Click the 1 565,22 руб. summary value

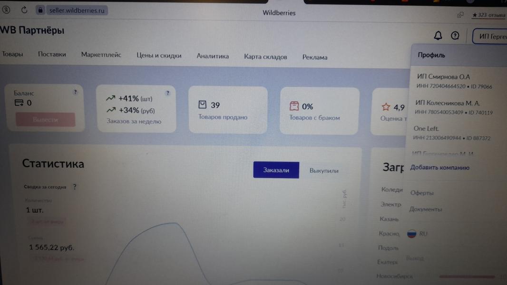pyautogui.click(x=51, y=247)
